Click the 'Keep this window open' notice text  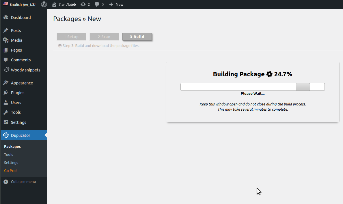pos(253,104)
